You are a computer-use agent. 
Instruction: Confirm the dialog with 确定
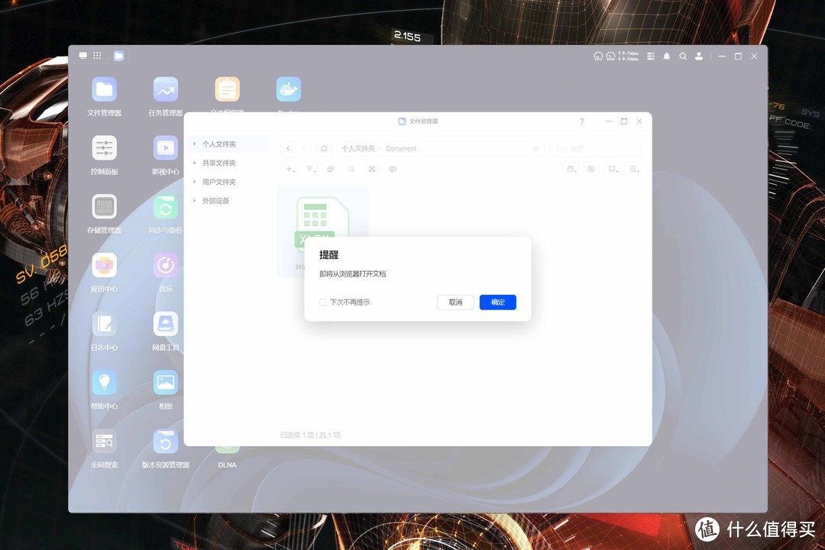[498, 302]
